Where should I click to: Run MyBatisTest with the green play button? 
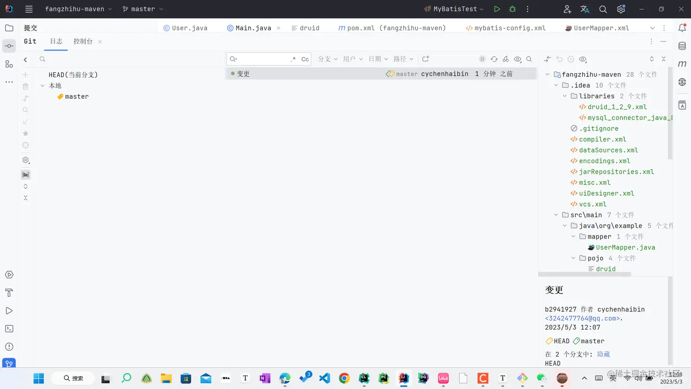tap(497, 9)
